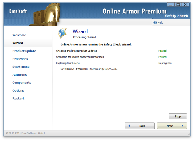Stop the safety check scan

(x=178, y=116)
